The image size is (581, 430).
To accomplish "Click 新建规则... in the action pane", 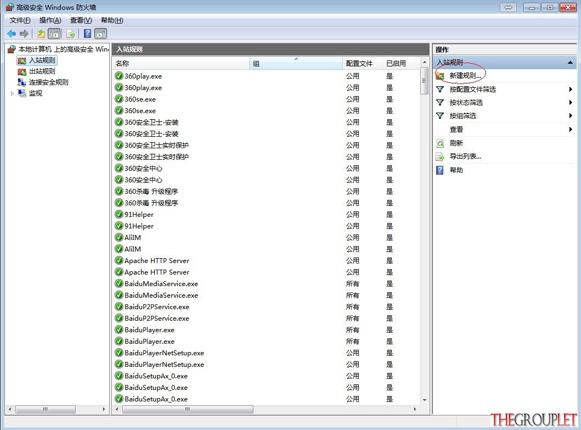I will 465,76.
